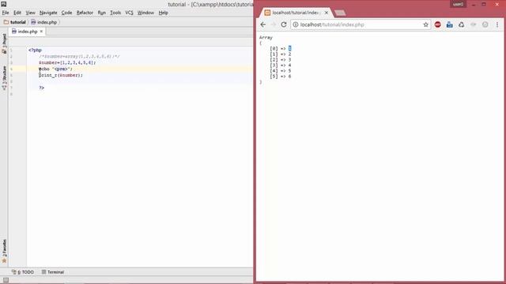The image size is (506, 284).
Task: Click the gray round extension icon
Action: pyautogui.click(x=485, y=24)
